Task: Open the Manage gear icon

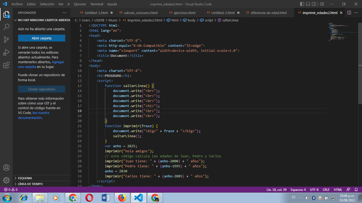Action: tap(6, 180)
